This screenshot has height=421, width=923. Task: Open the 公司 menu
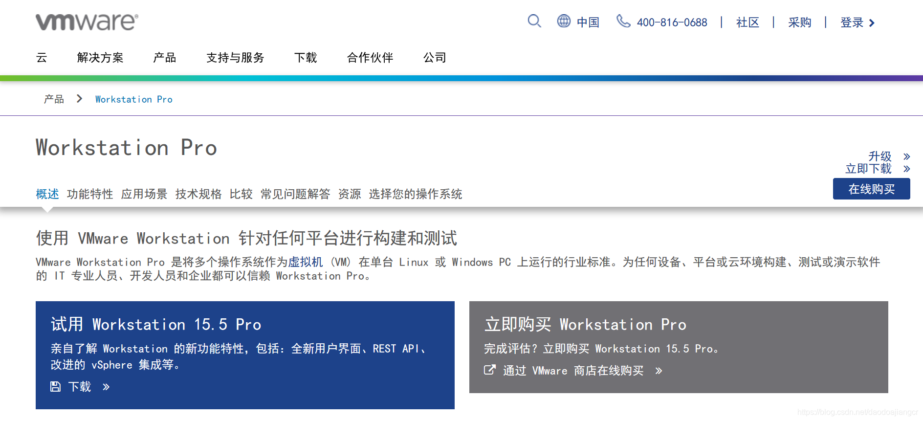point(435,58)
